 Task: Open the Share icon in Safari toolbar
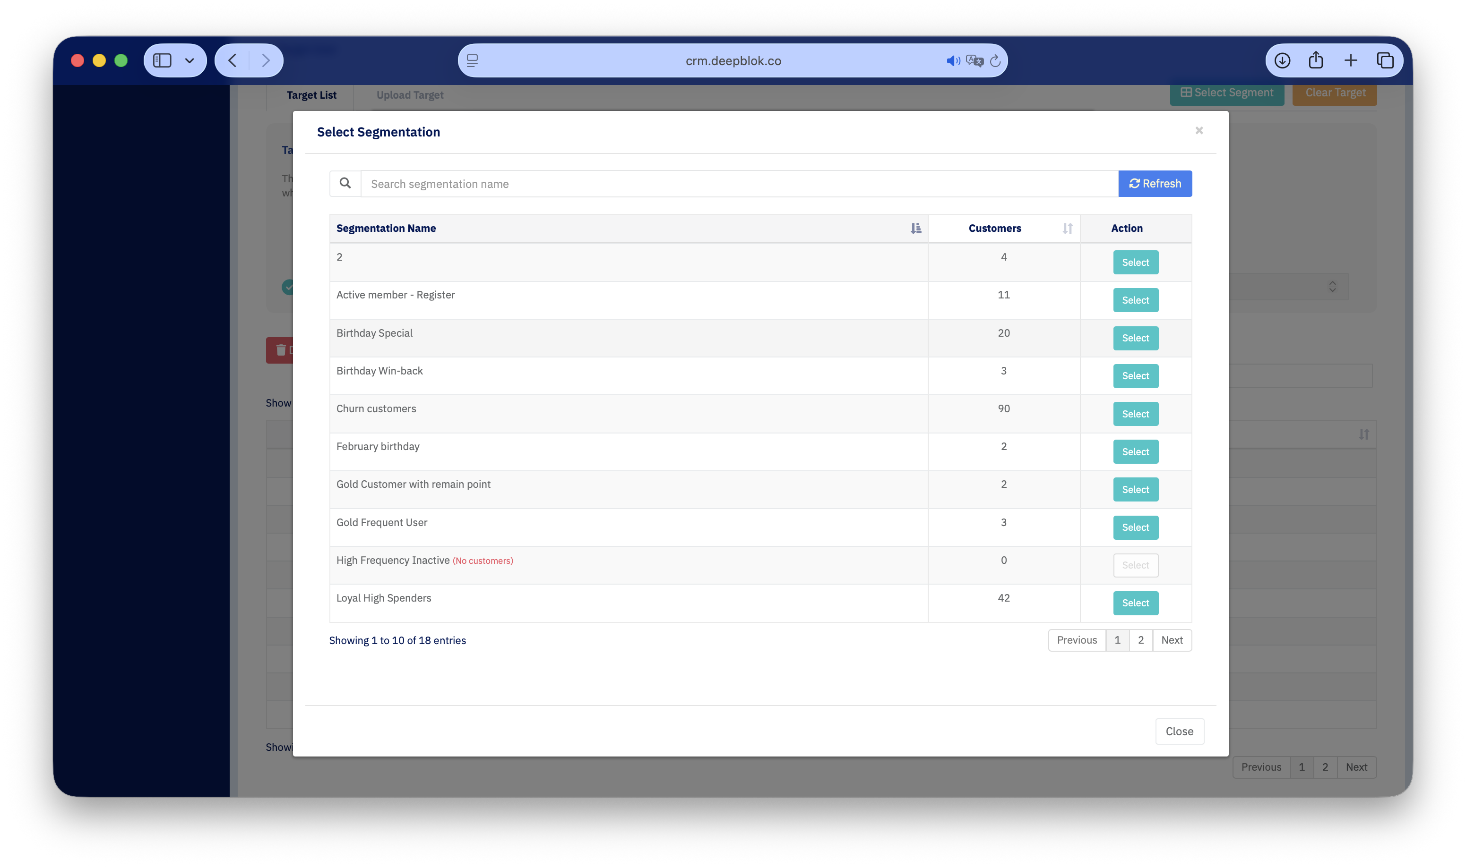[1316, 59]
